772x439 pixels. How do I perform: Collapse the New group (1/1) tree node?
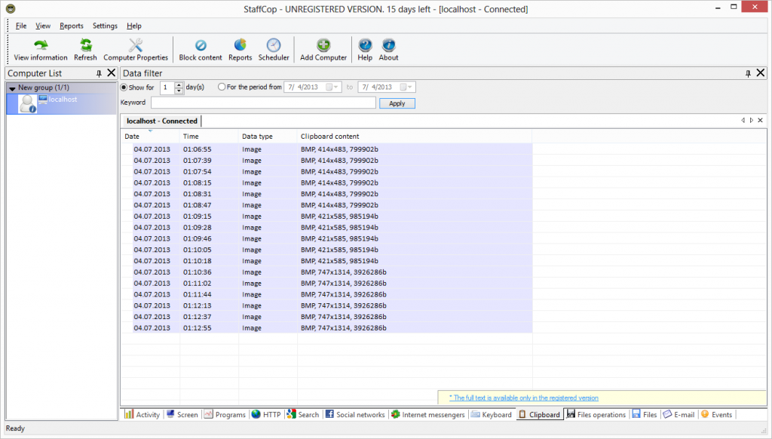pyautogui.click(x=12, y=88)
